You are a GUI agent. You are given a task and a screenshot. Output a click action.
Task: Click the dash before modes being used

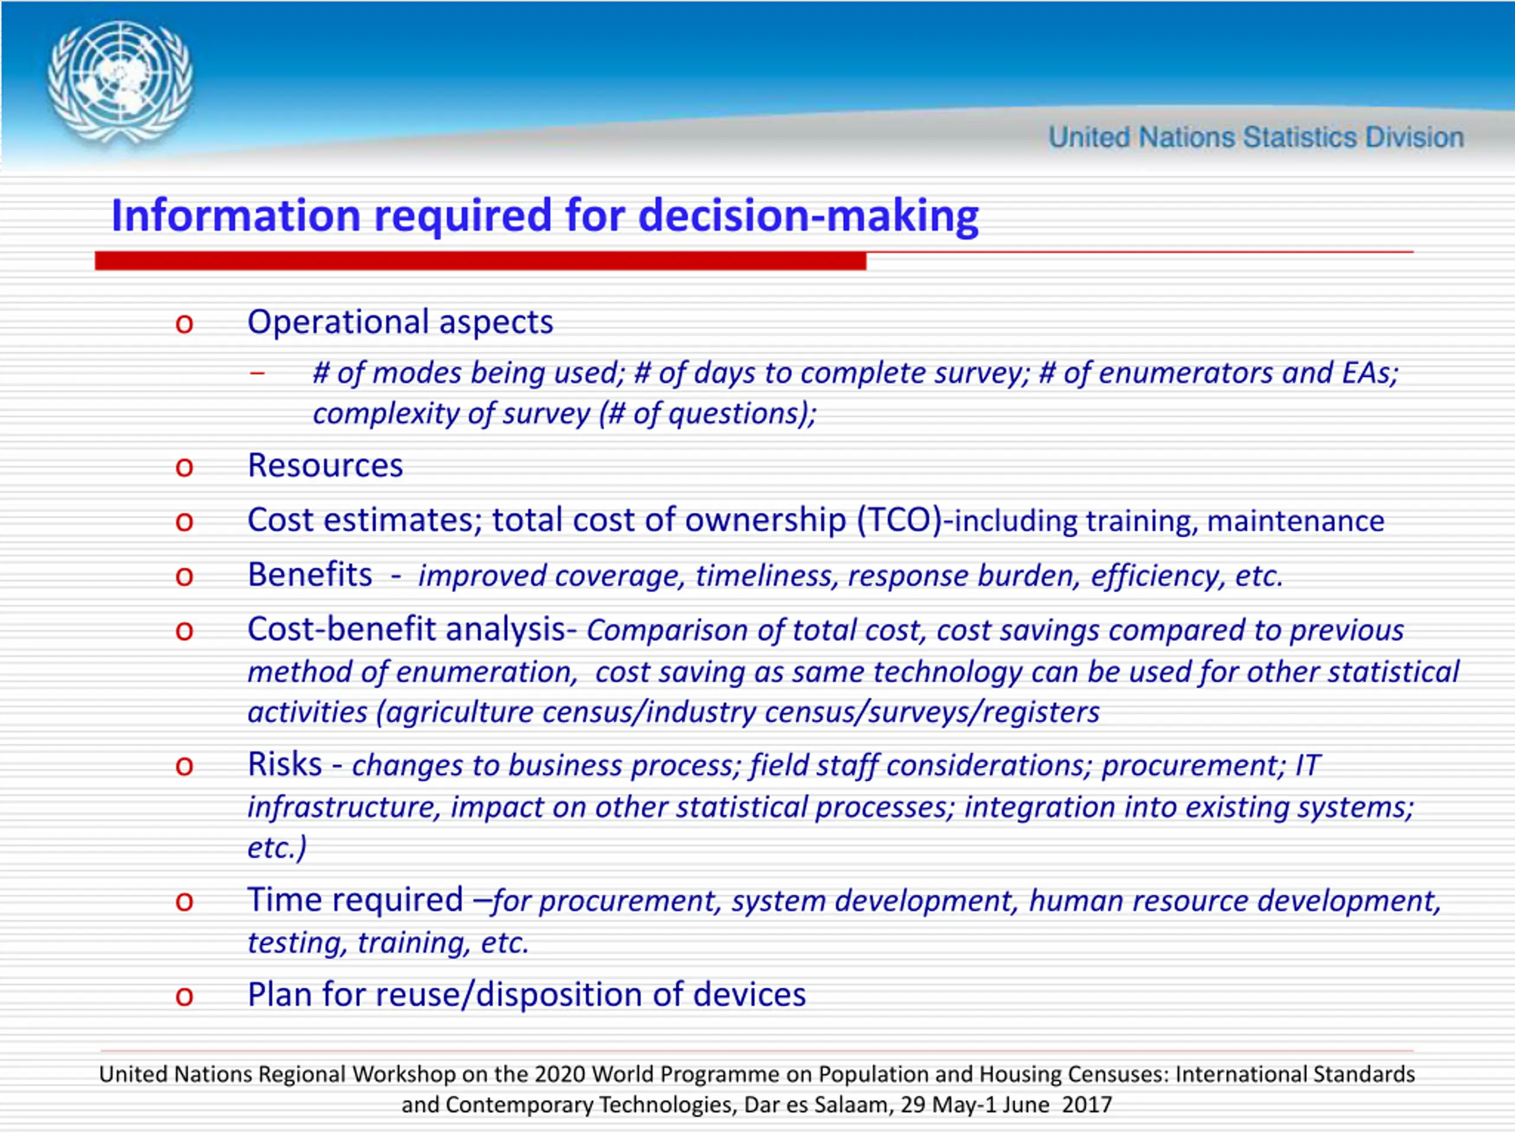pyautogui.click(x=257, y=373)
